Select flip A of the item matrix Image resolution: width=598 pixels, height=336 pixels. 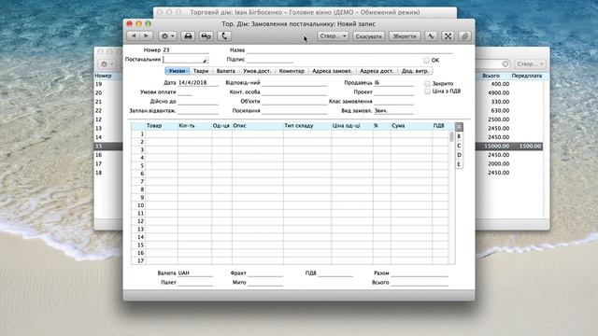459,127
